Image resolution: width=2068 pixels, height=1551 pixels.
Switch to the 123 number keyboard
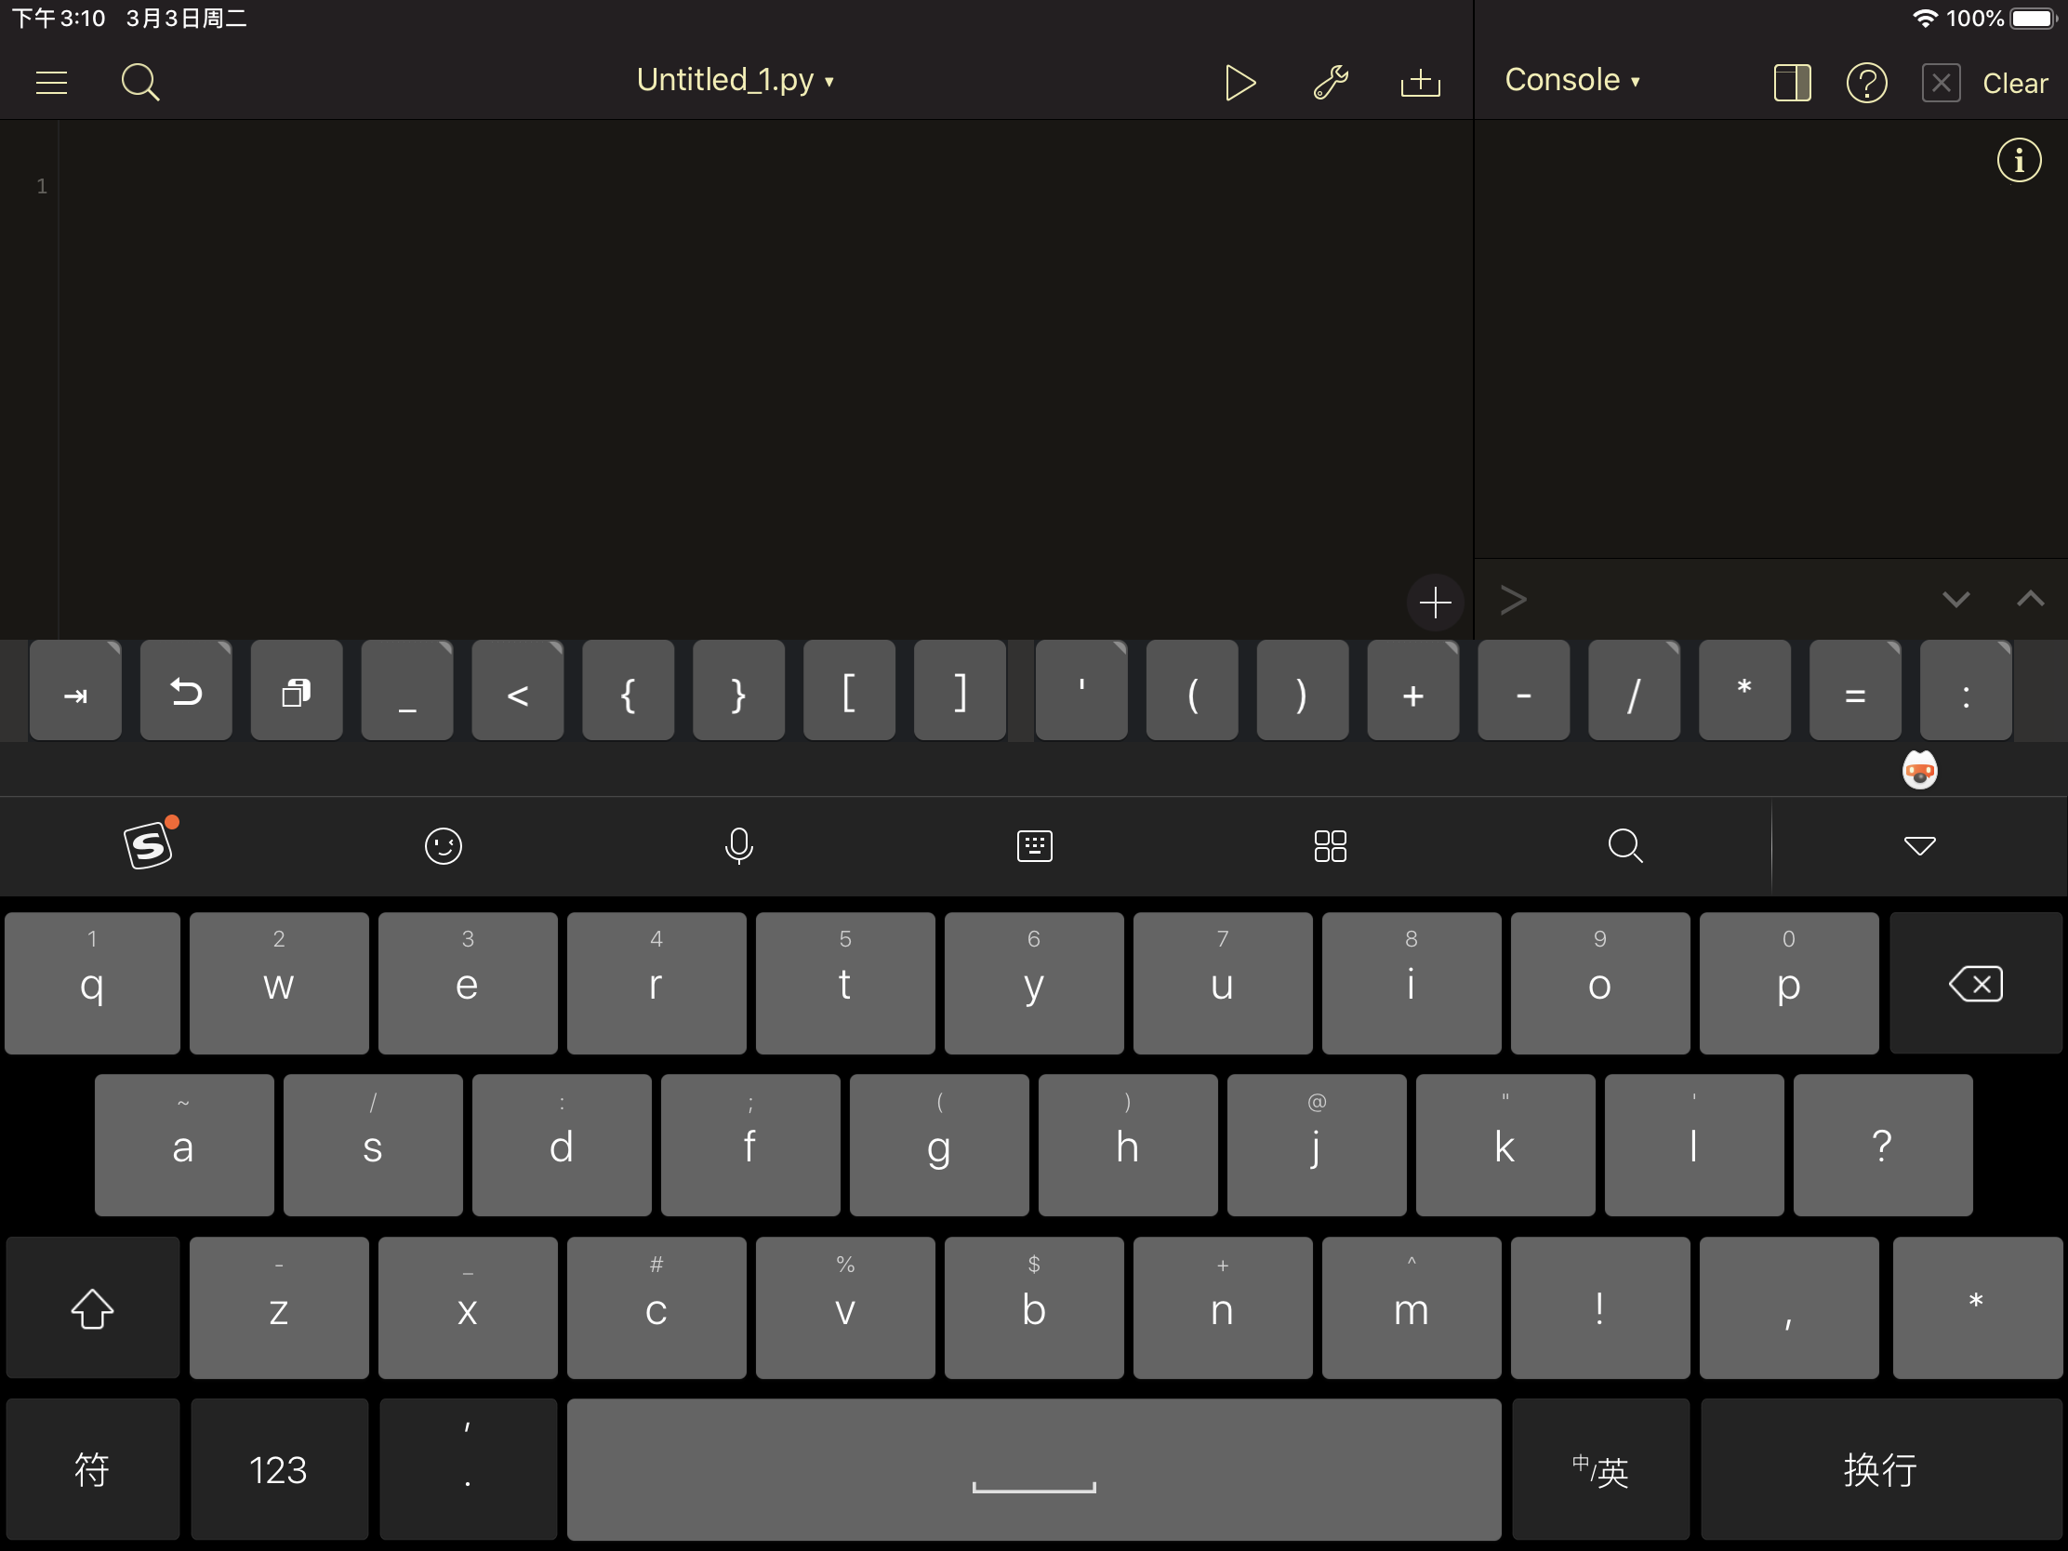[279, 1470]
